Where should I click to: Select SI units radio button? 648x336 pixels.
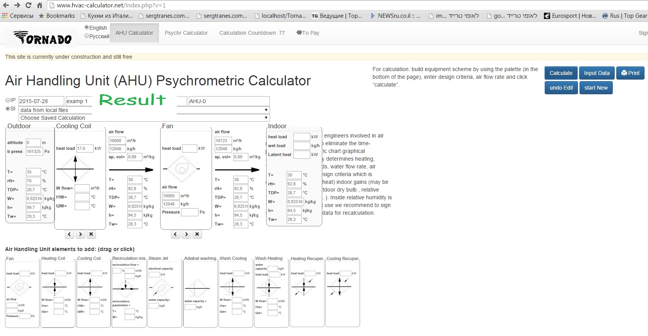click(8, 109)
